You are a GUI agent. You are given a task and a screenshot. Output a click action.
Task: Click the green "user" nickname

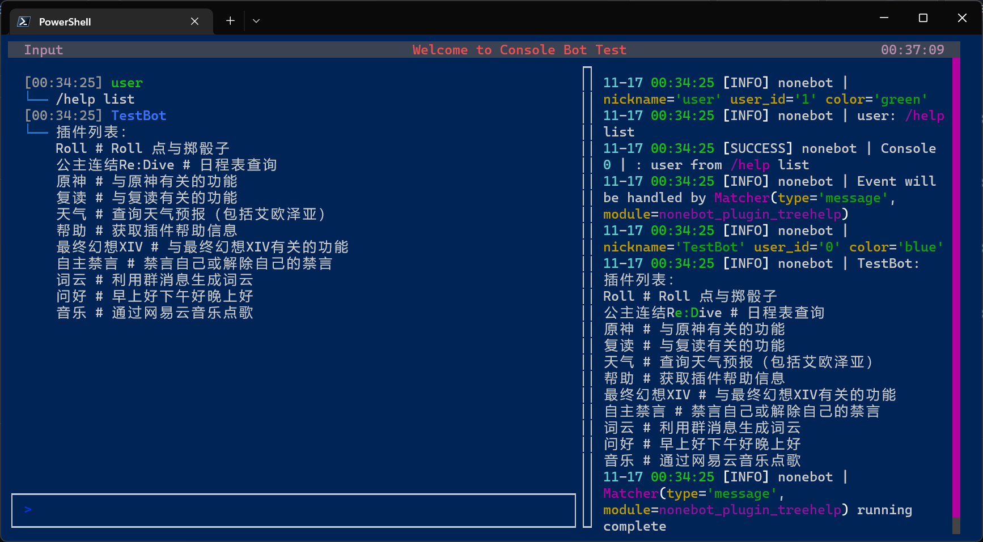126,83
